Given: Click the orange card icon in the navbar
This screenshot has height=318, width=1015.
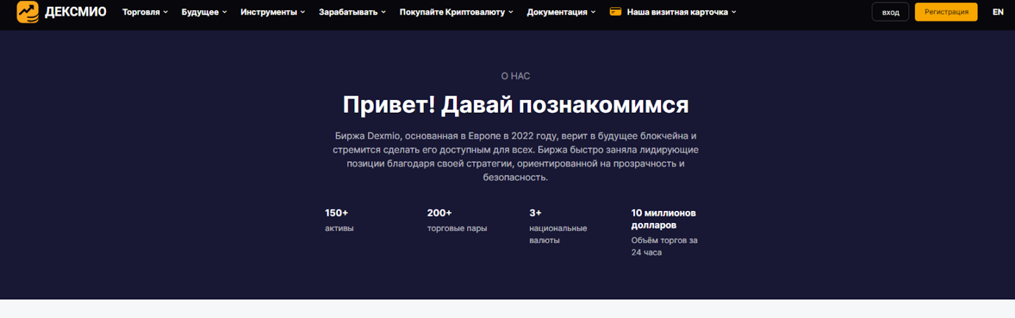Looking at the screenshot, I should point(615,11).
